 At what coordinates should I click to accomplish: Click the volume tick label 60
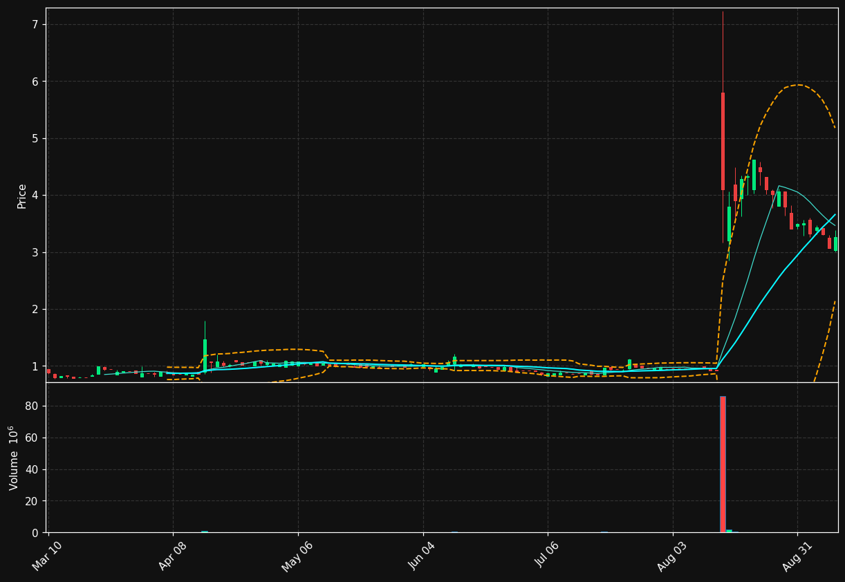click(32, 438)
